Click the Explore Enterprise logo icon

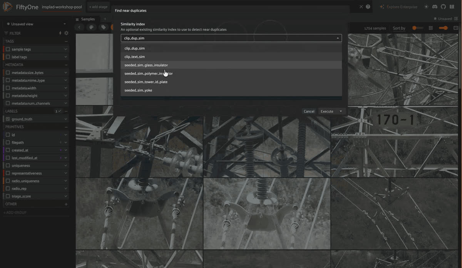(x=382, y=7)
